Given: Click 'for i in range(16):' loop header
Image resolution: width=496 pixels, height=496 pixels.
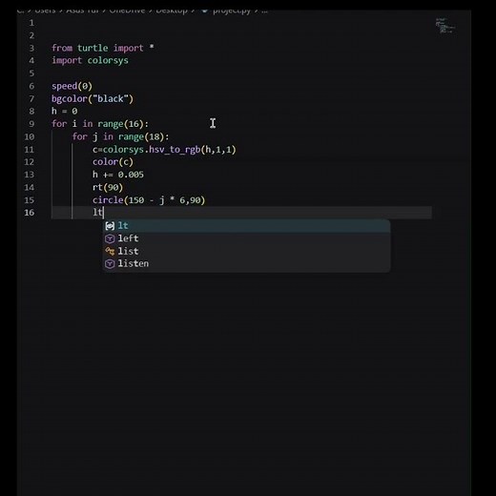Looking at the screenshot, I should tap(100, 124).
